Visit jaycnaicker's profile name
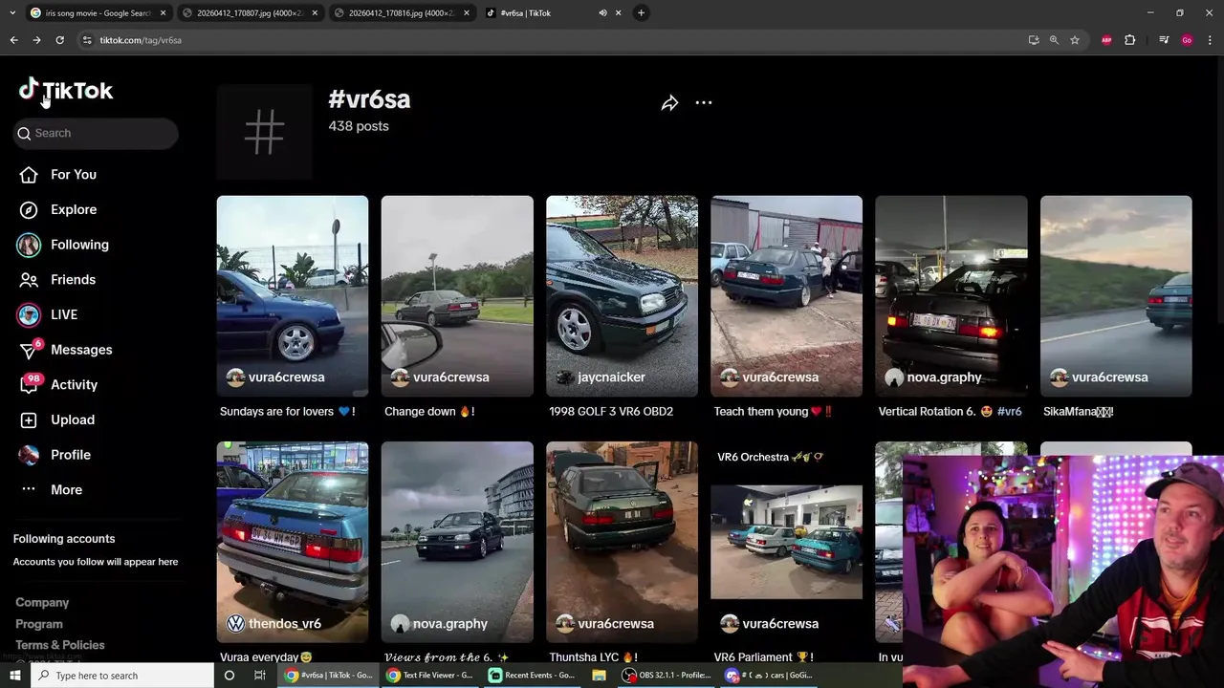Viewport: 1224px width, 688px height. [x=611, y=377]
